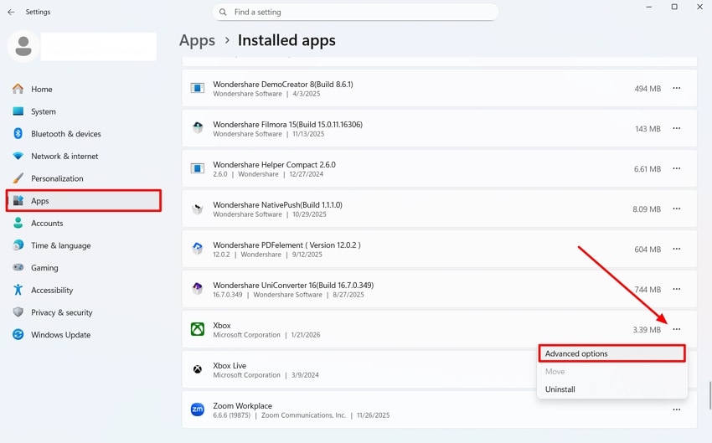Click the green Xbox app icon
The image size is (712, 443).
[198, 329]
